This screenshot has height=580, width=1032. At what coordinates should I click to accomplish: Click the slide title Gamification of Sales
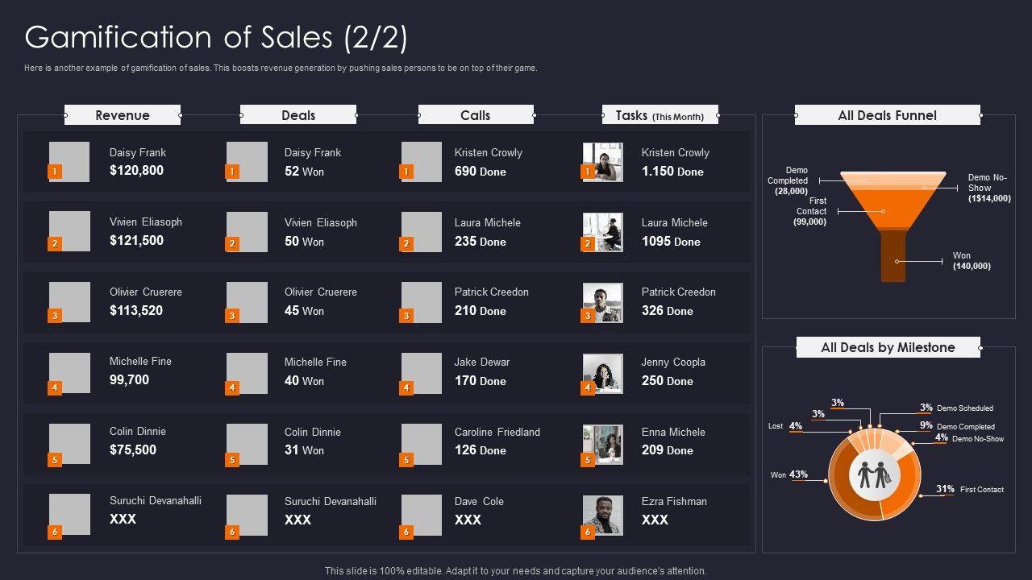(216, 38)
